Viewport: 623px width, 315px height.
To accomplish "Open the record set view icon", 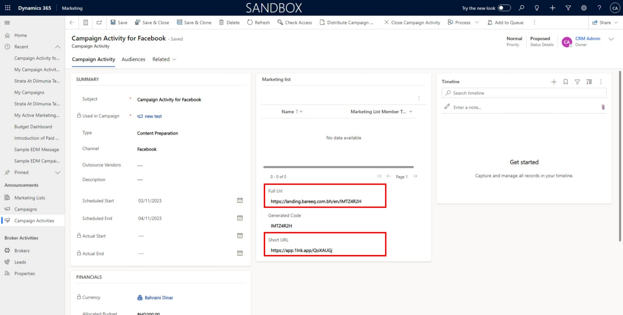I will click(85, 22).
